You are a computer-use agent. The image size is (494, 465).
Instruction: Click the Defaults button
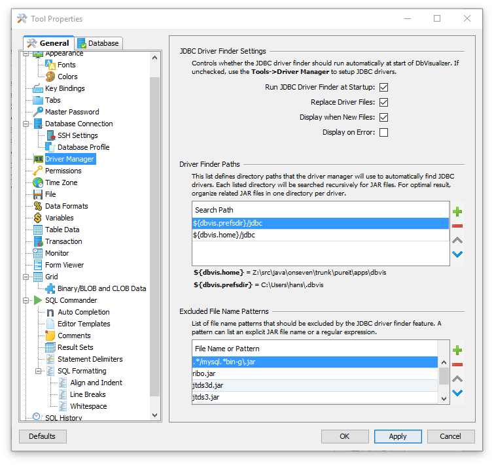[x=43, y=436]
